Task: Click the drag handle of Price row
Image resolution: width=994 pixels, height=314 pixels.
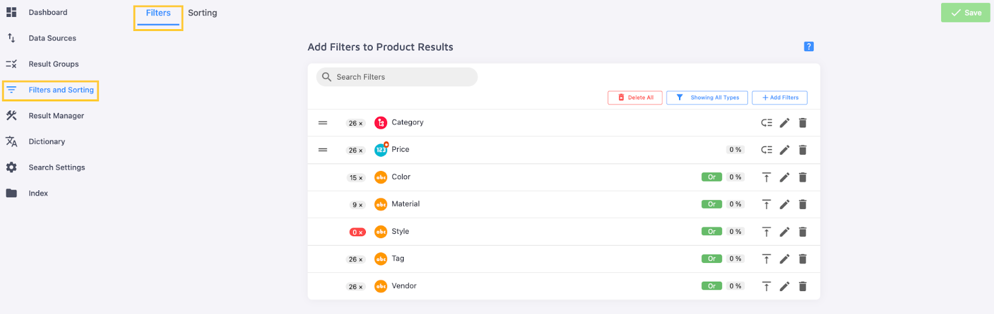Action: (x=323, y=150)
